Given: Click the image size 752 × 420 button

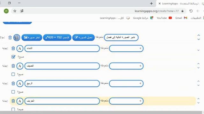Looking at the screenshot, I should [x=57, y=37].
